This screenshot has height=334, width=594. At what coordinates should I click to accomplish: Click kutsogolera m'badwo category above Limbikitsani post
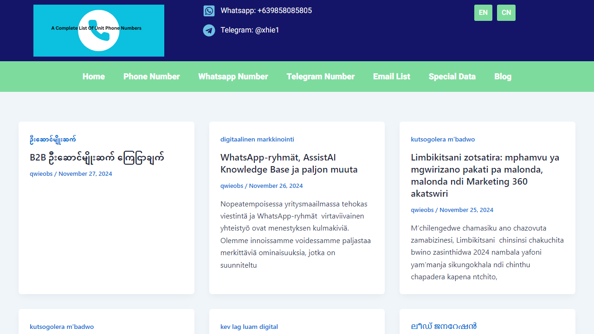tap(443, 139)
